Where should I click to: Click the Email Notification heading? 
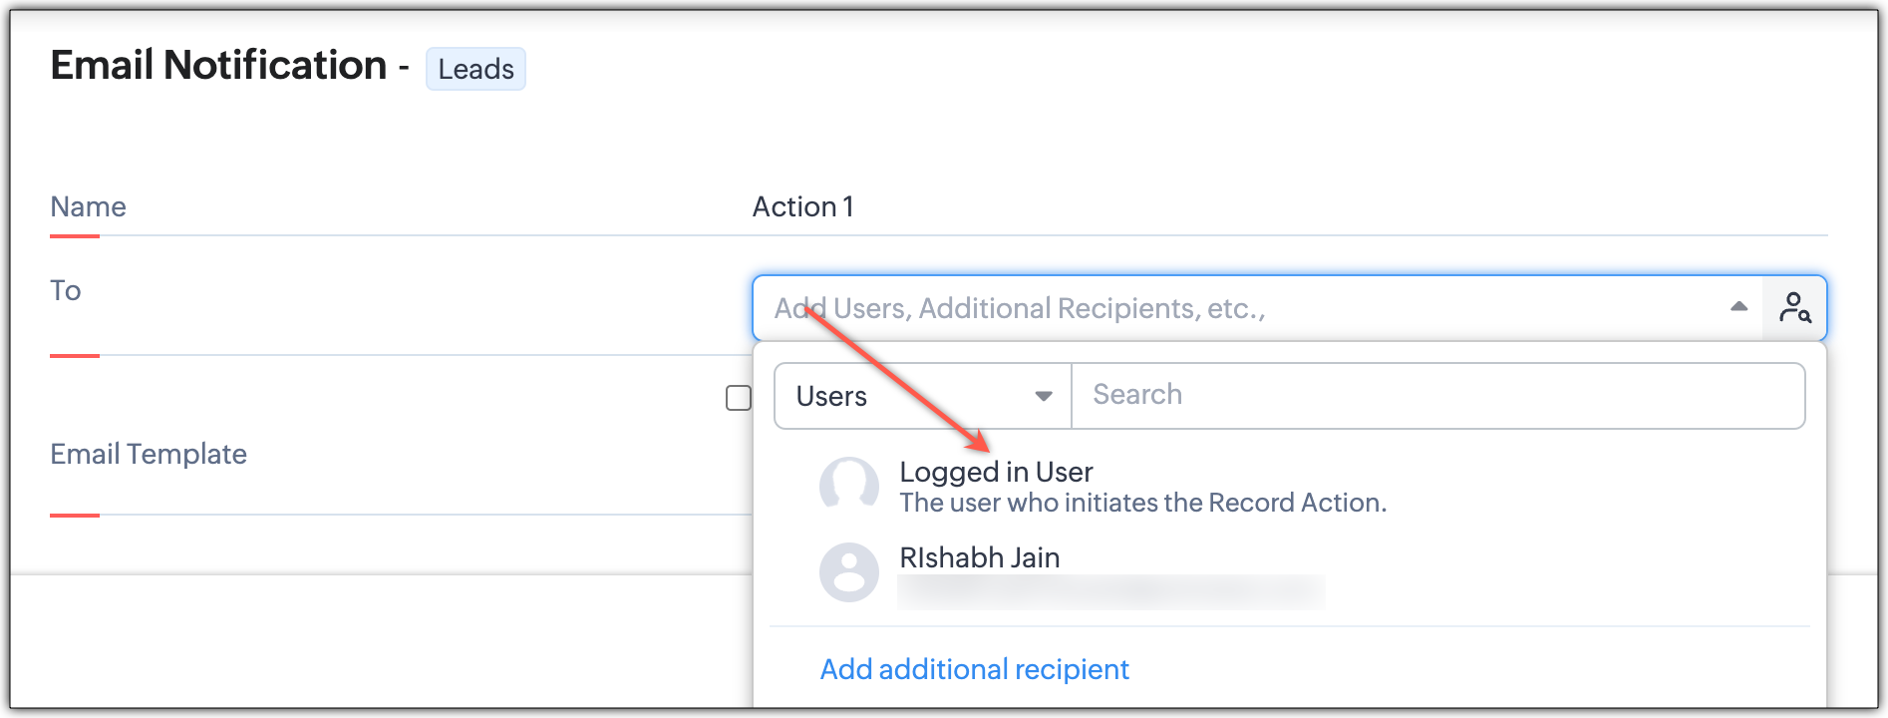[218, 66]
